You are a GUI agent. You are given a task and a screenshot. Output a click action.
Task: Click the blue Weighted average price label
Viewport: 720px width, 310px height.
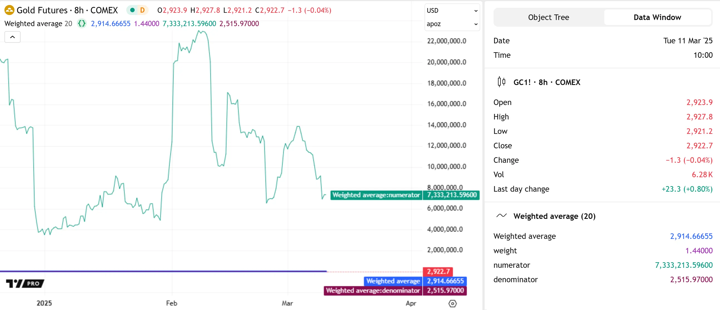pyautogui.click(x=393, y=281)
